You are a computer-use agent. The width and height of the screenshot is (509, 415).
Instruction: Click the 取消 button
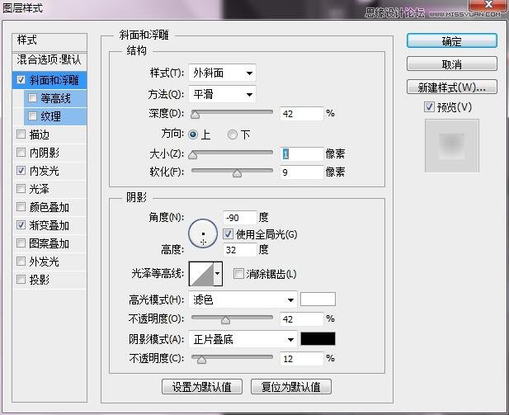click(x=451, y=64)
